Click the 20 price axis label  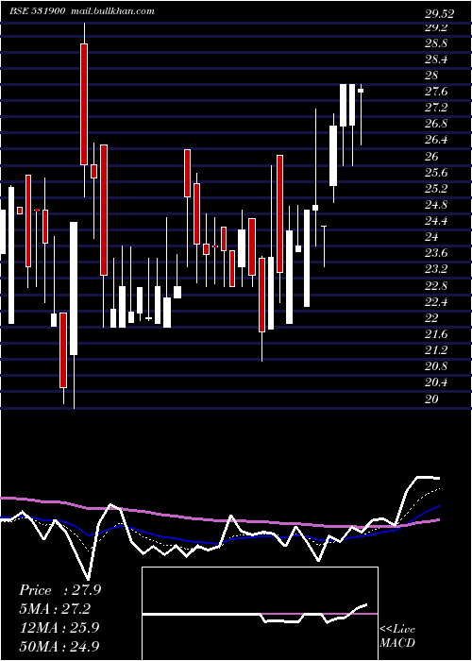point(432,399)
